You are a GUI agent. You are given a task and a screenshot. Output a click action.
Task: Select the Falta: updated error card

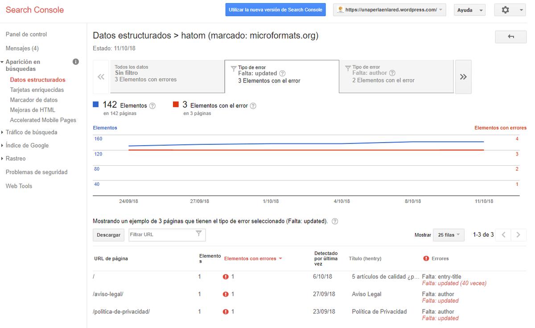tap(281, 77)
